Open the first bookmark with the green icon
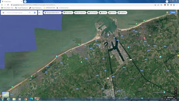This screenshot has width=179, height=101. point(8,8)
